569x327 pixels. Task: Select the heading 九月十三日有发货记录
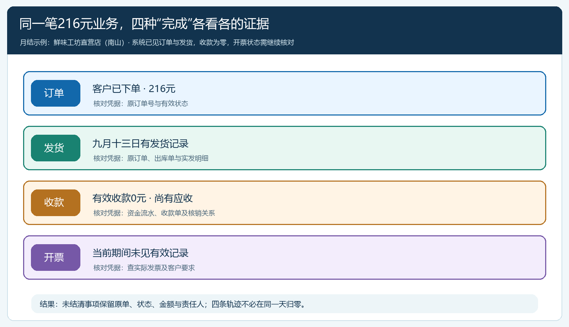[x=140, y=144]
